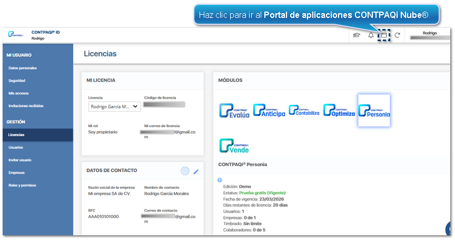The width and height of the screenshot is (455, 240).
Task: Select Licencias in the sidebar
Action: tap(38, 135)
